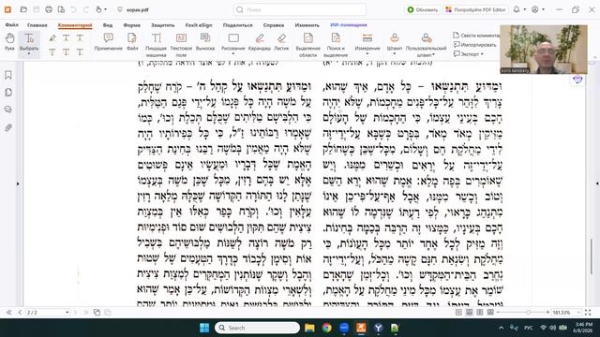Select the Area highlight (Выделение области) tool
Screen dimensions: 600x337
308,45
